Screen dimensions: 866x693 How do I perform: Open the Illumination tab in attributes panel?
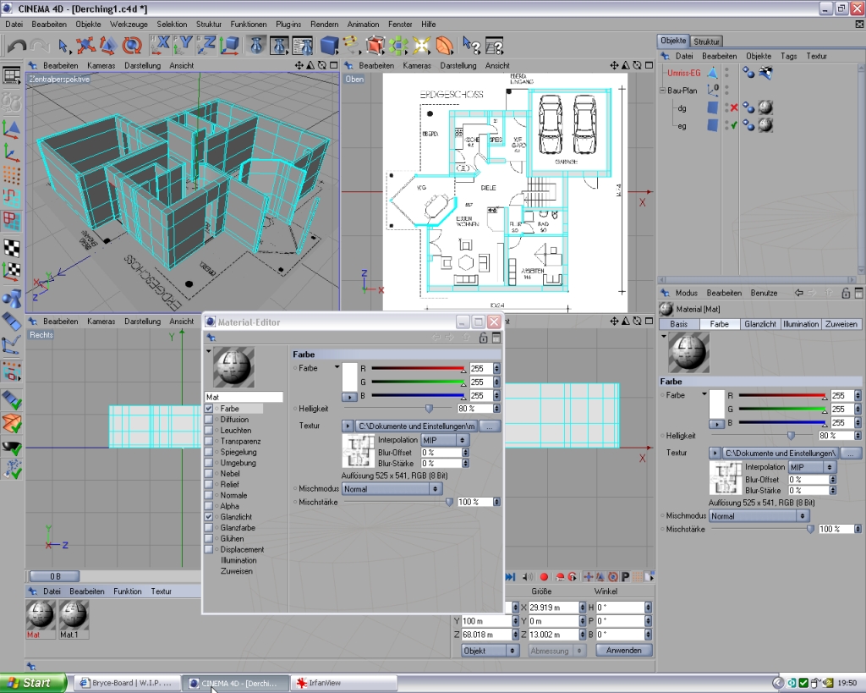tap(801, 324)
